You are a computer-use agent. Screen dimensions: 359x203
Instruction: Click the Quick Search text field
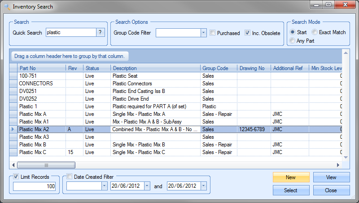pyautogui.click(x=71, y=32)
